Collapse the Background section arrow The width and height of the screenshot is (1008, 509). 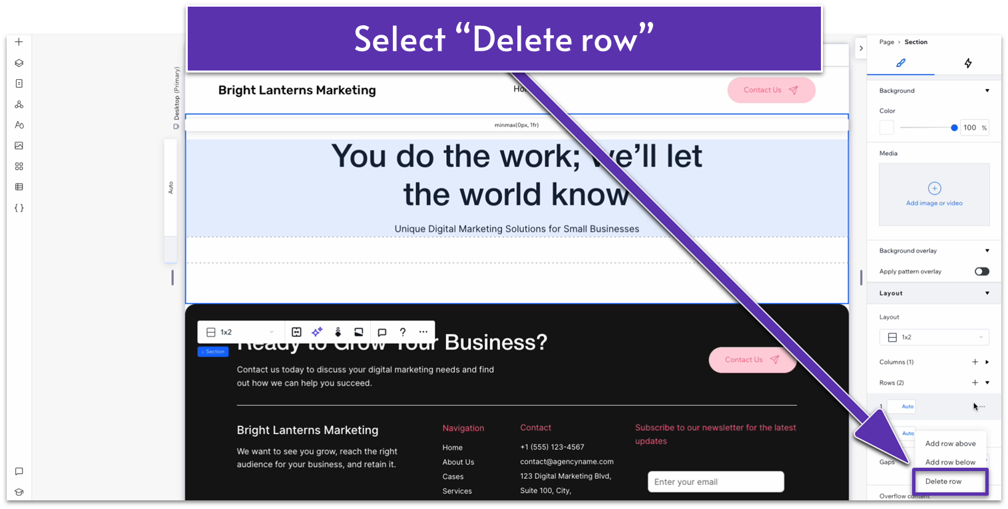coord(987,90)
